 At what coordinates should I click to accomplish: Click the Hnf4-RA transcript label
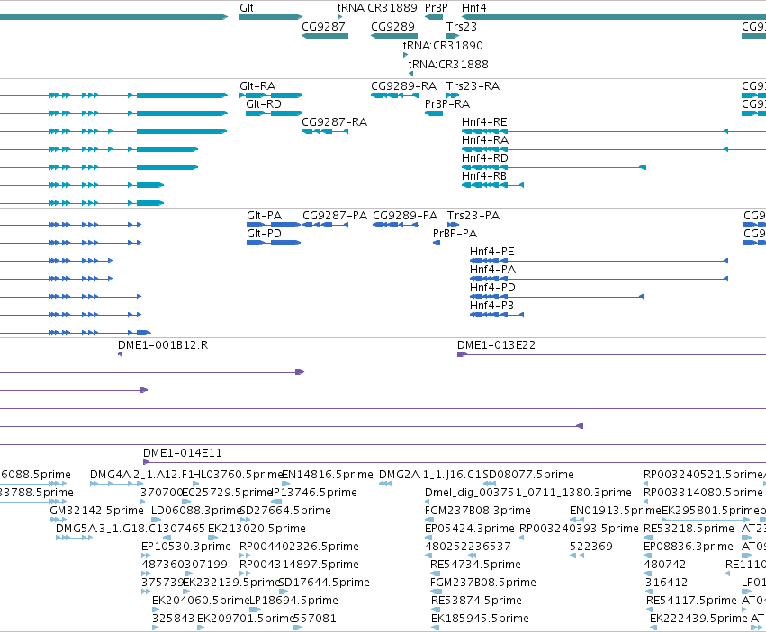coord(485,140)
